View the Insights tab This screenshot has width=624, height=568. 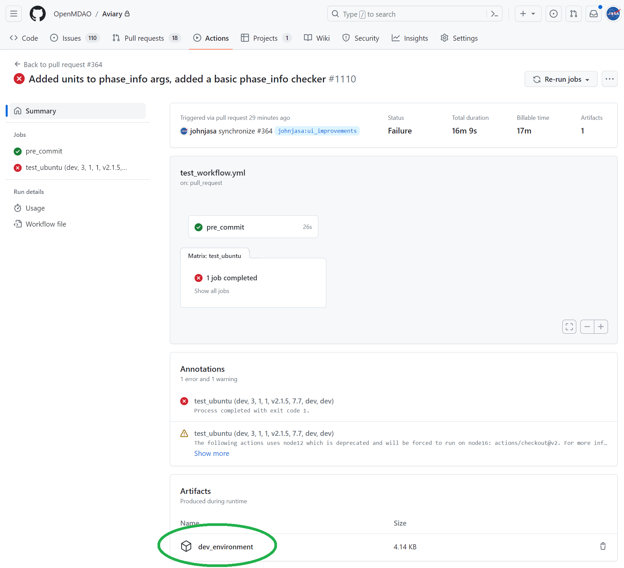tap(410, 38)
